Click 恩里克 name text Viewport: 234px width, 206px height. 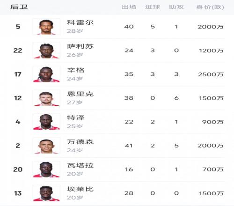(80, 94)
